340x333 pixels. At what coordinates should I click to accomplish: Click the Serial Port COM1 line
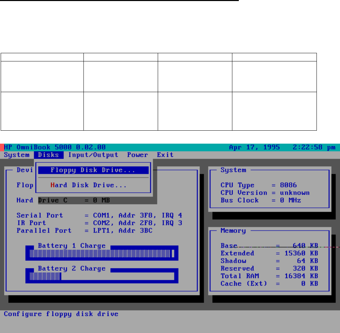(99, 215)
